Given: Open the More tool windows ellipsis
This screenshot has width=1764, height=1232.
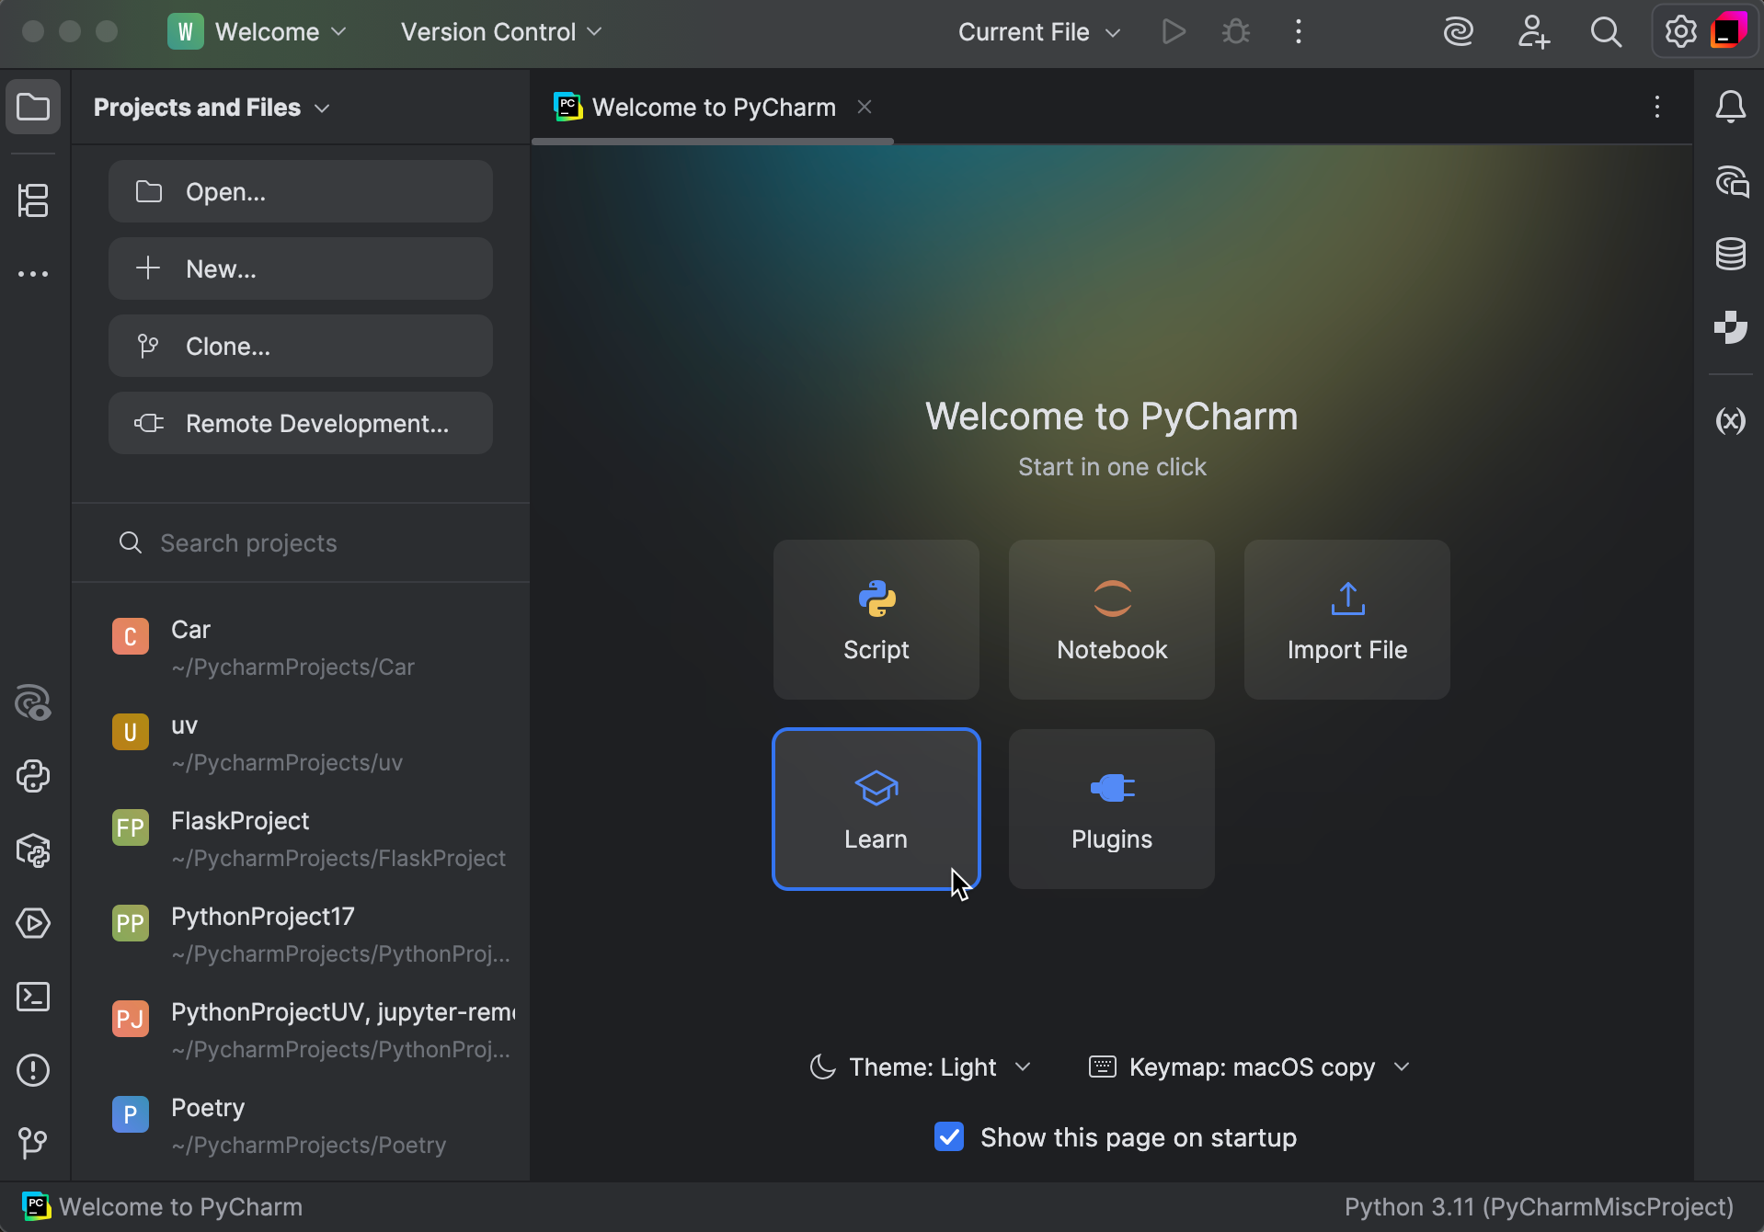Looking at the screenshot, I should coord(34,273).
